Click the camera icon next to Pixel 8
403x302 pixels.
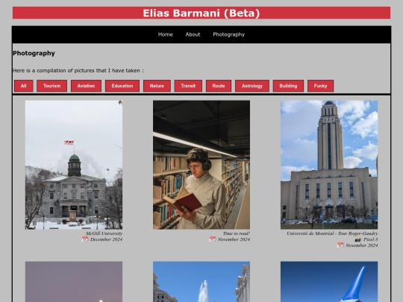pos(357,239)
